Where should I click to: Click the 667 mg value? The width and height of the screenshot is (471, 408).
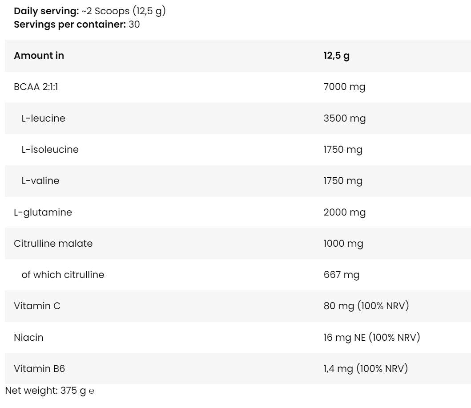[x=341, y=275]
